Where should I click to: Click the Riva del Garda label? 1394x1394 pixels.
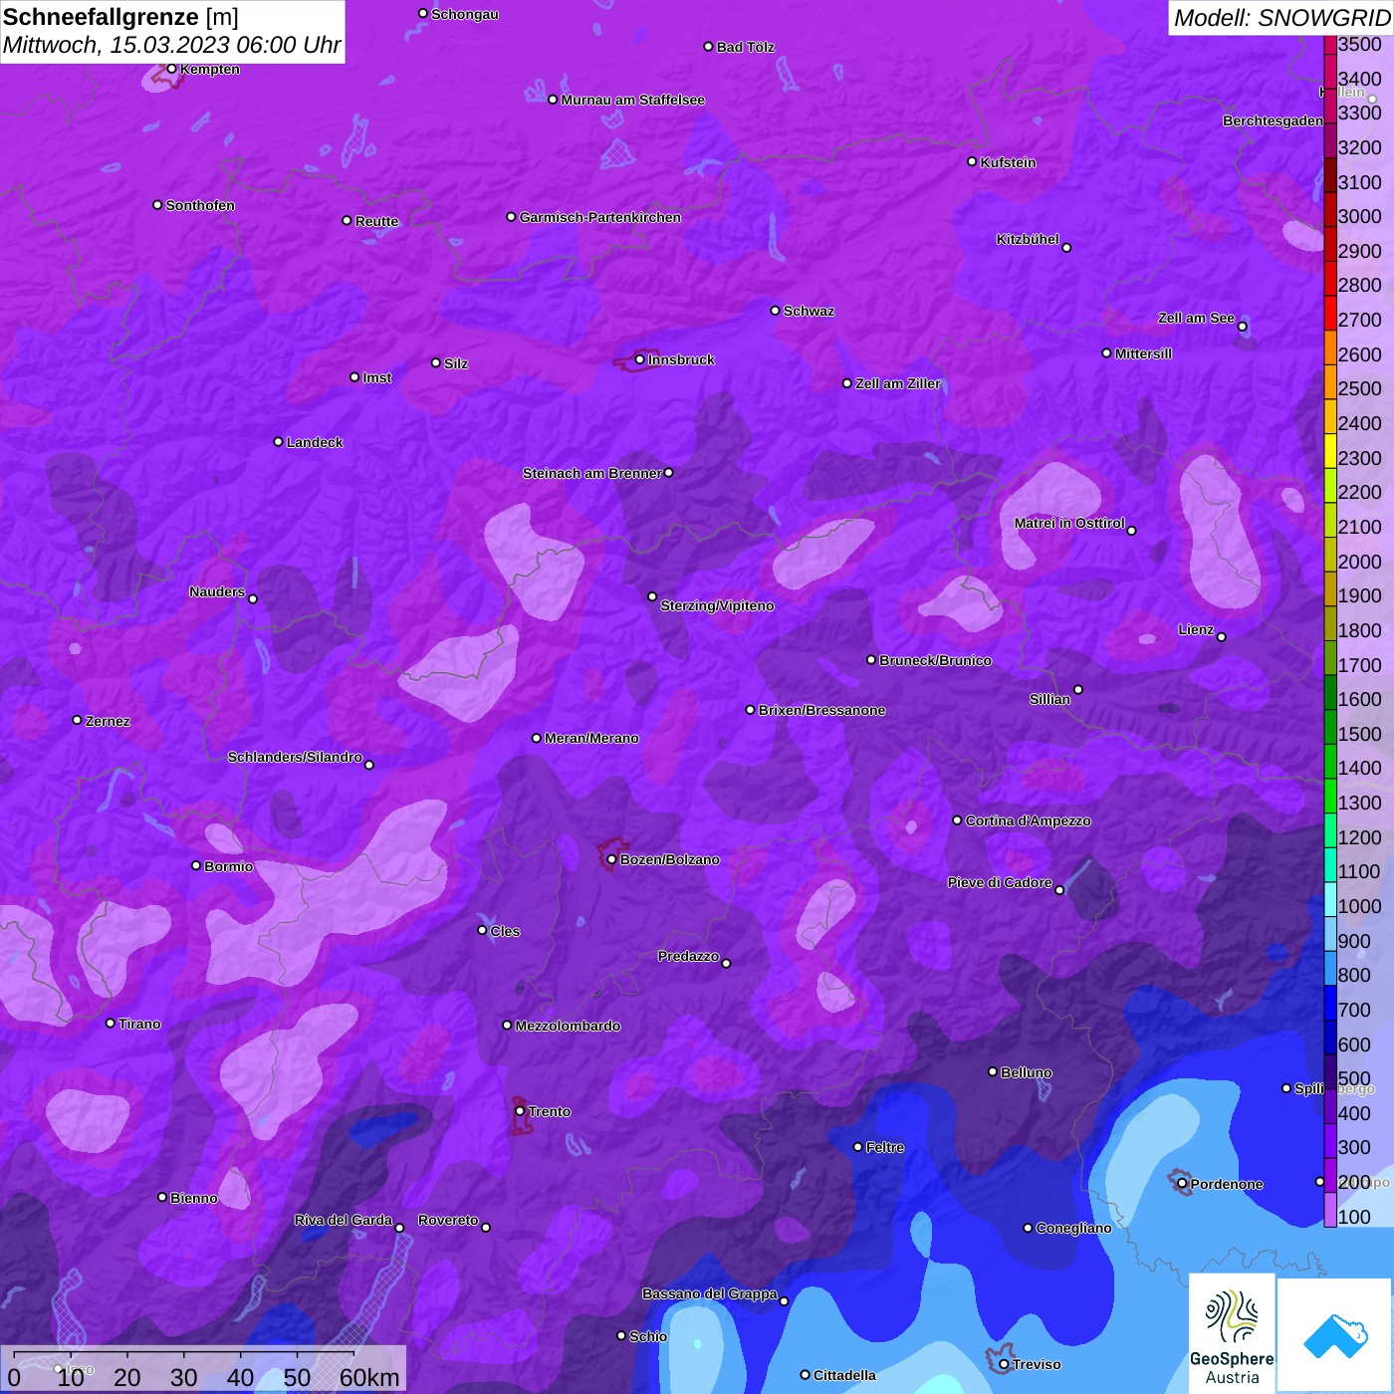point(344,1220)
